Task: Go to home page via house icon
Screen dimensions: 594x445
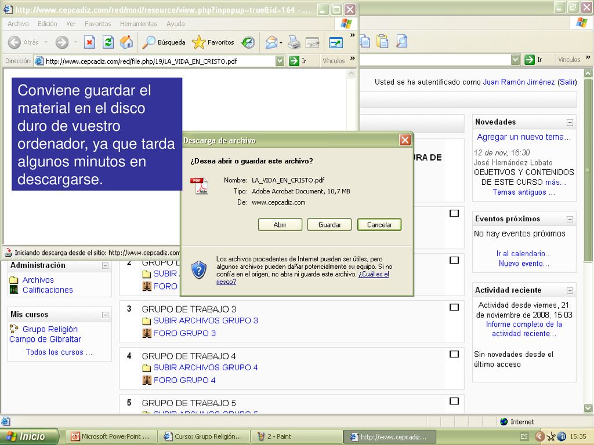Action: coord(126,42)
